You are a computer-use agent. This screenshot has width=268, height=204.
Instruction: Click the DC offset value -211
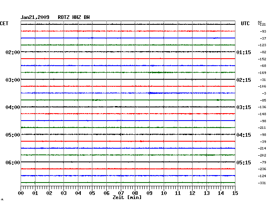tap(262, 128)
